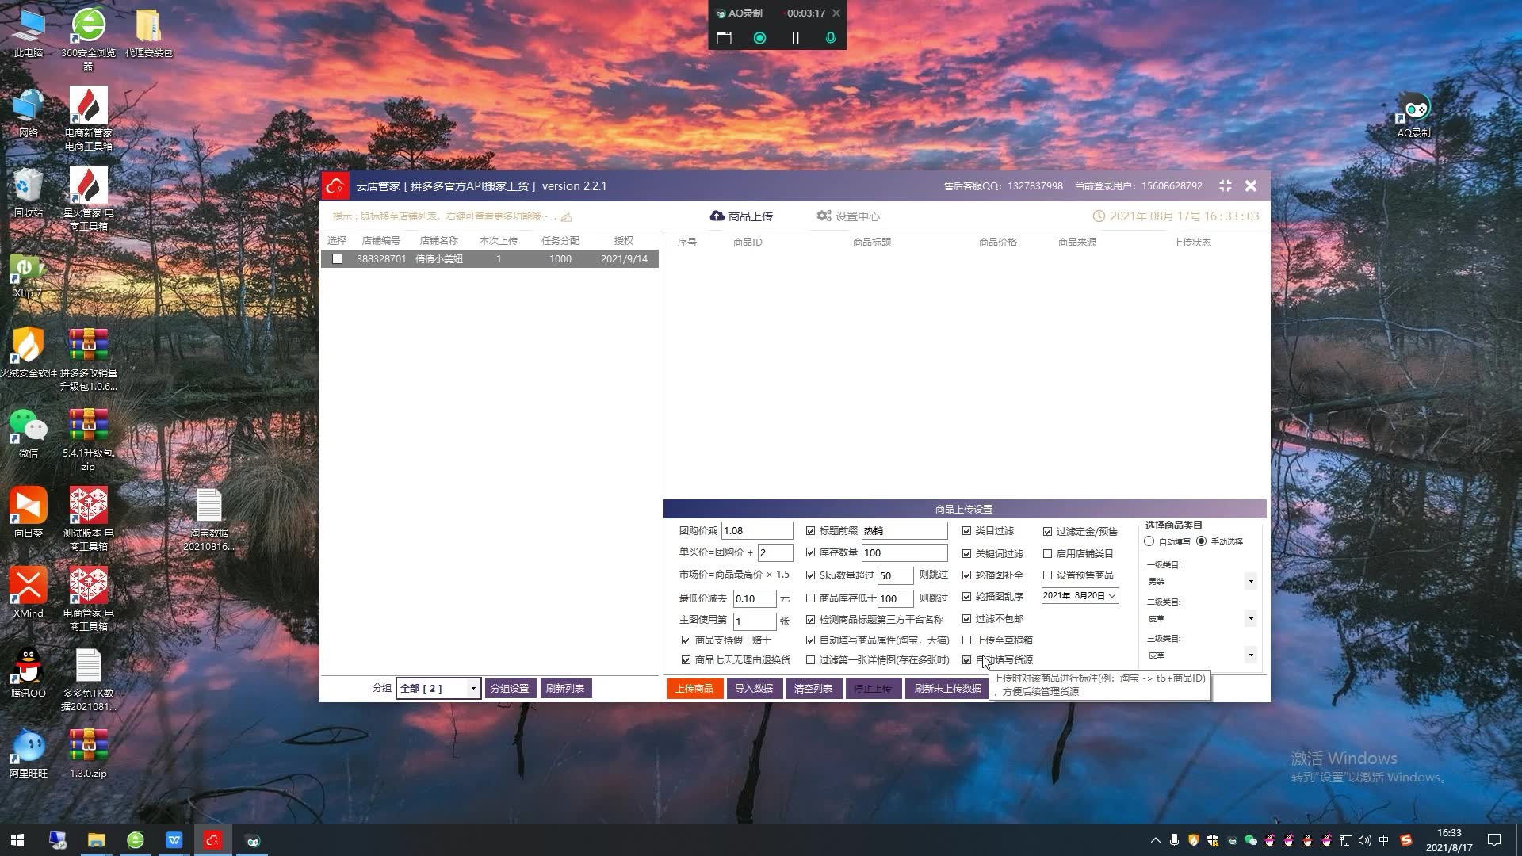Select the 自动填写 radio button
The width and height of the screenshot is (1522, 856).
pyautogui.click(x=1149, y=541)
